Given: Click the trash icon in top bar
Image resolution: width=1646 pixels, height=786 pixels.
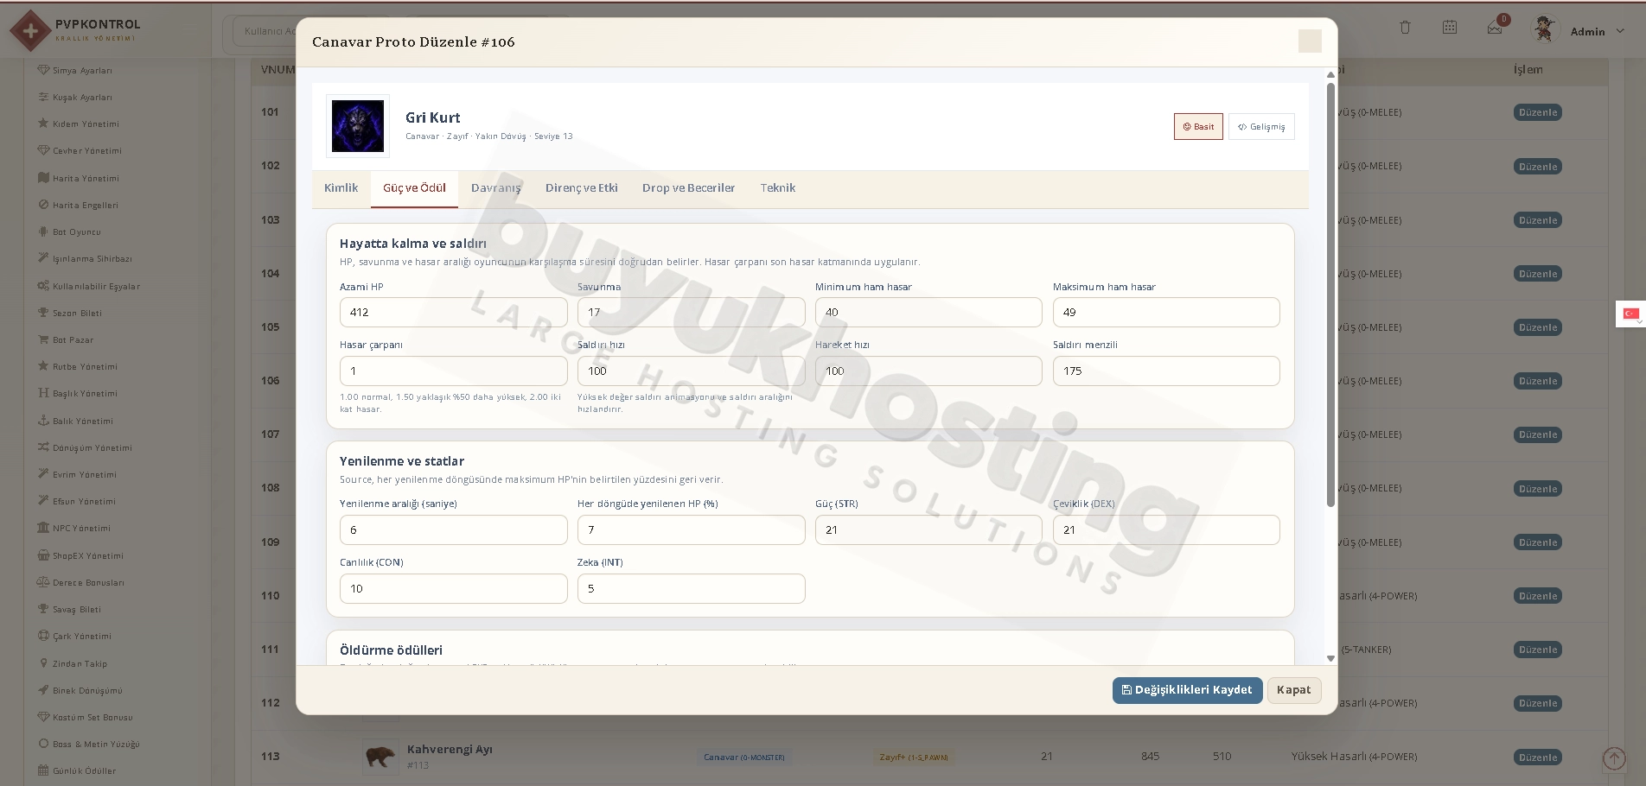Looking at the screenshot, I should coord(1405,28).
